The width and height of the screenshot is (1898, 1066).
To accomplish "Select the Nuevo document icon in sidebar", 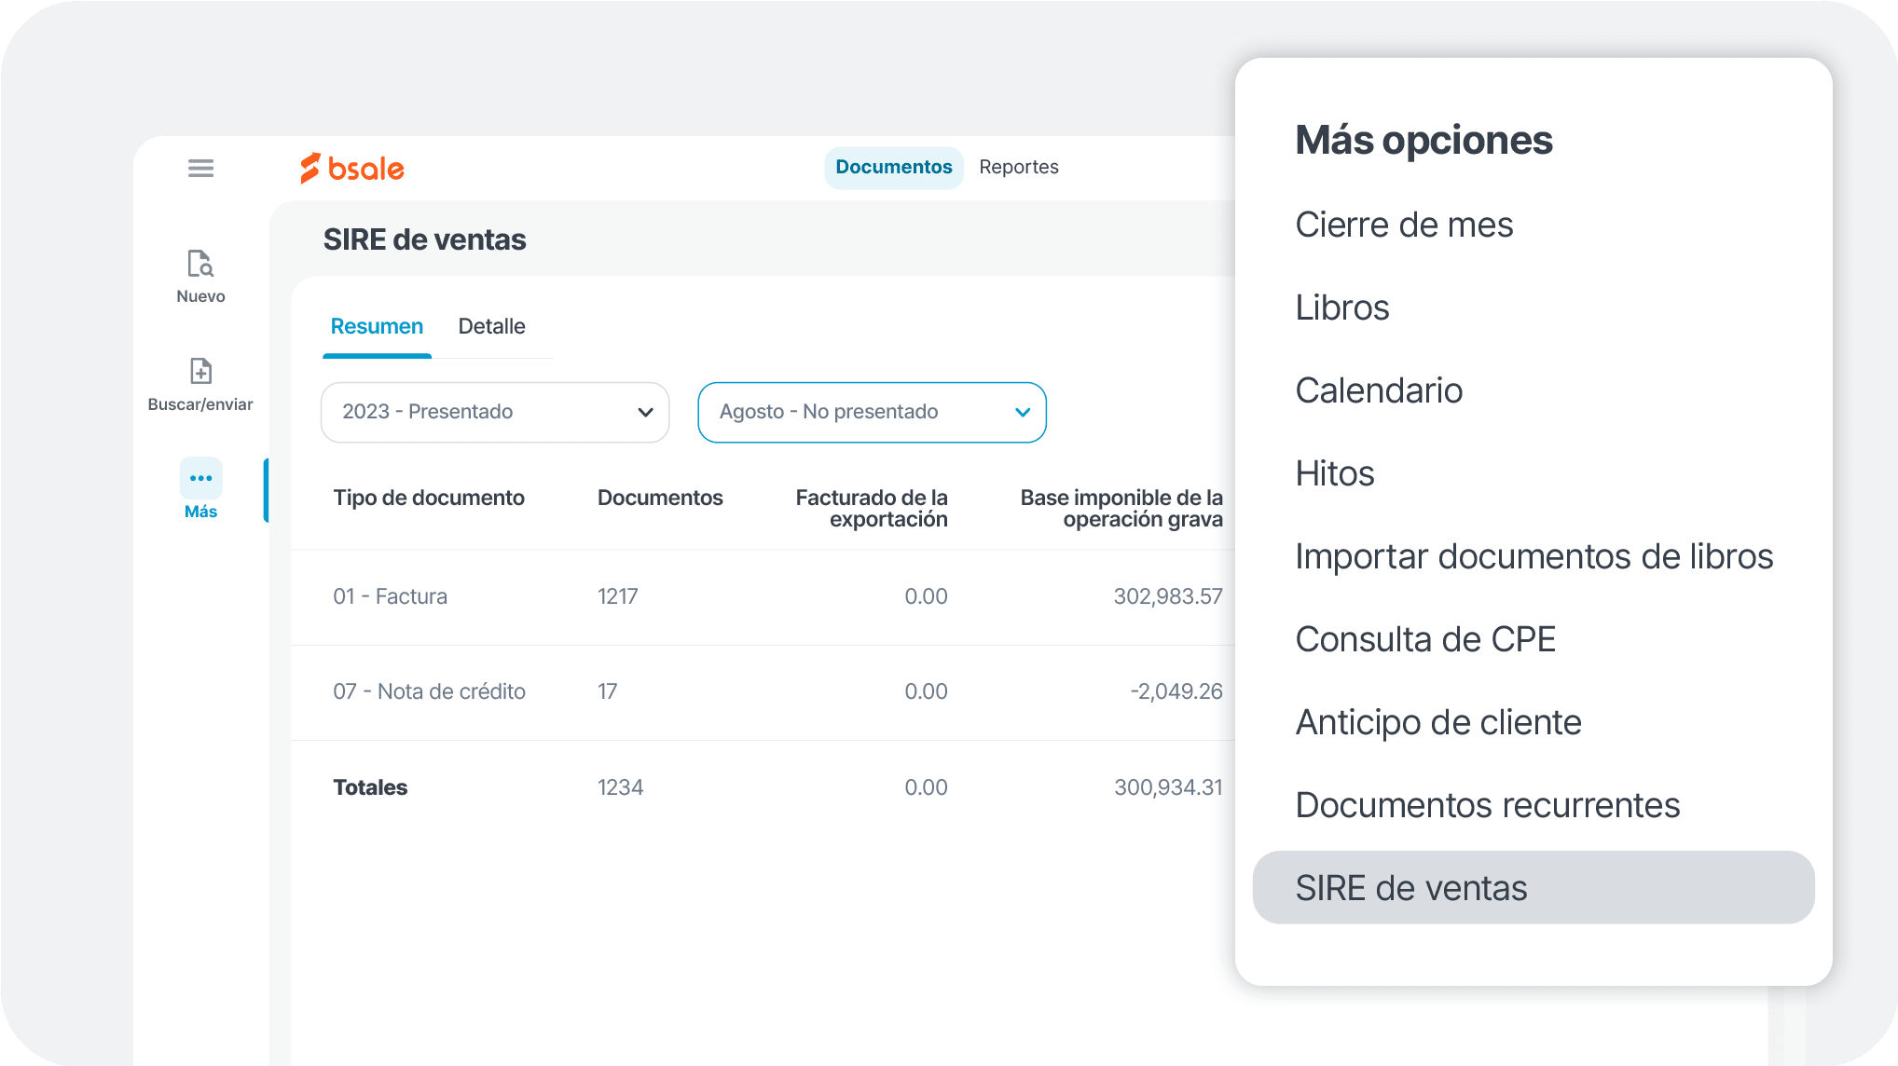I will click(x=200, y=266).
